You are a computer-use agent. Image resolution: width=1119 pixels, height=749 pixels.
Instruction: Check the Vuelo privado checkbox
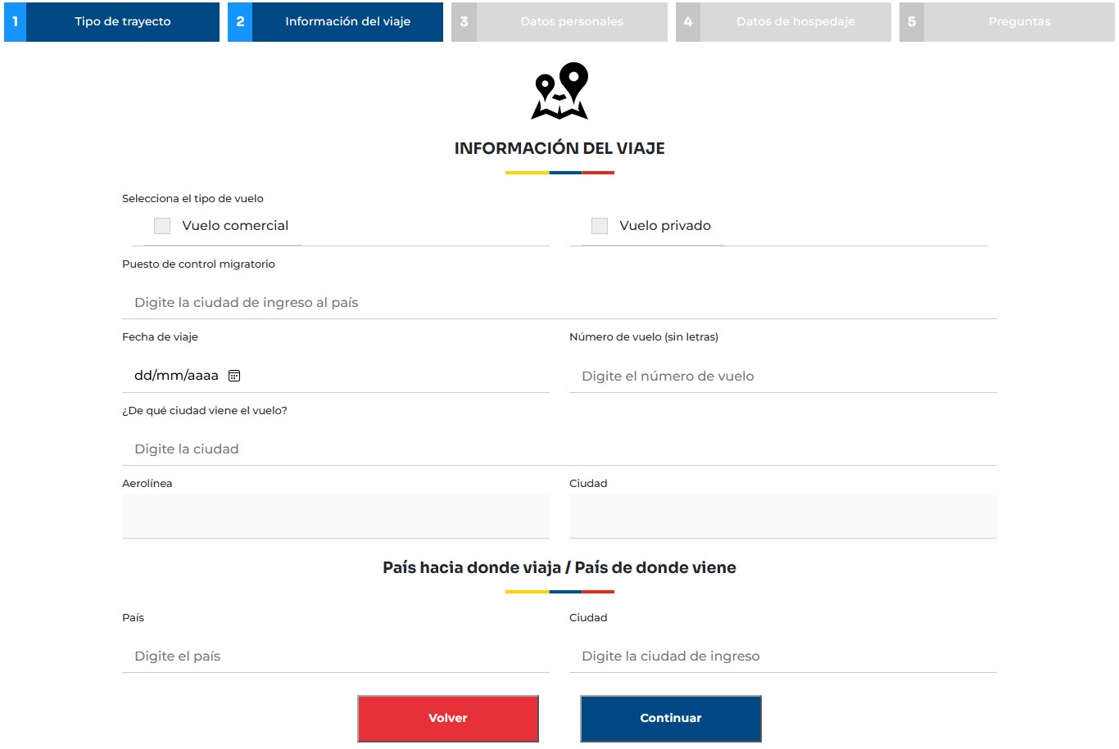[600, 226]
